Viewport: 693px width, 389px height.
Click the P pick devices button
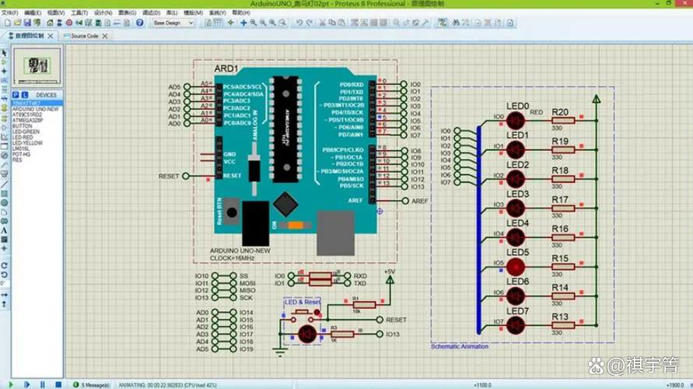pyautogui.click(x=16, y=95)
